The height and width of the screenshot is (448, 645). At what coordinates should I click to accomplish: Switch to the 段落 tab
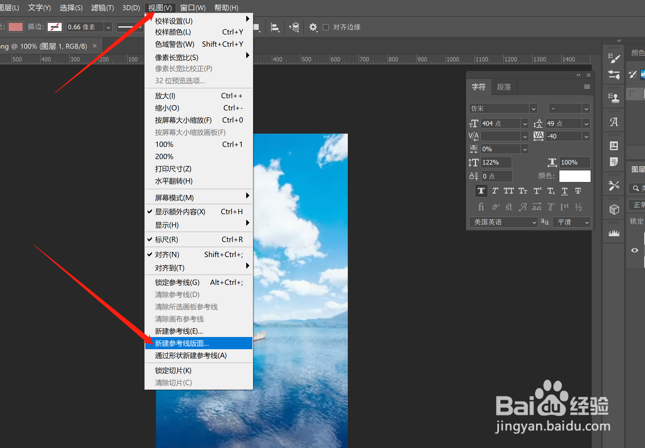[504, 87]
